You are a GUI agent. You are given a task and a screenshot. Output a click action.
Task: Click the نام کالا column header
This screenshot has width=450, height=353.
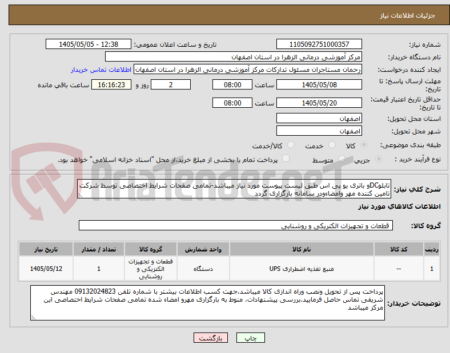click(302, 249)
